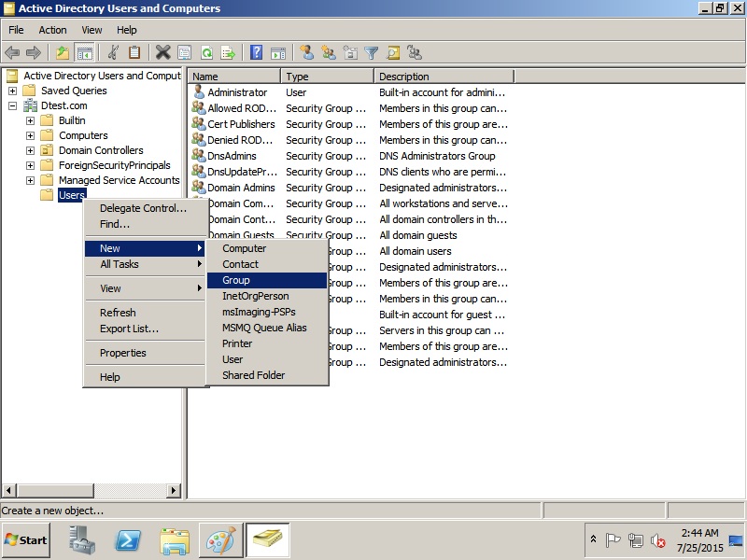This screenshot has width=747, height=560.
Task: Collapse the Dtest.com domain node
Action: (x=13, y=105)
